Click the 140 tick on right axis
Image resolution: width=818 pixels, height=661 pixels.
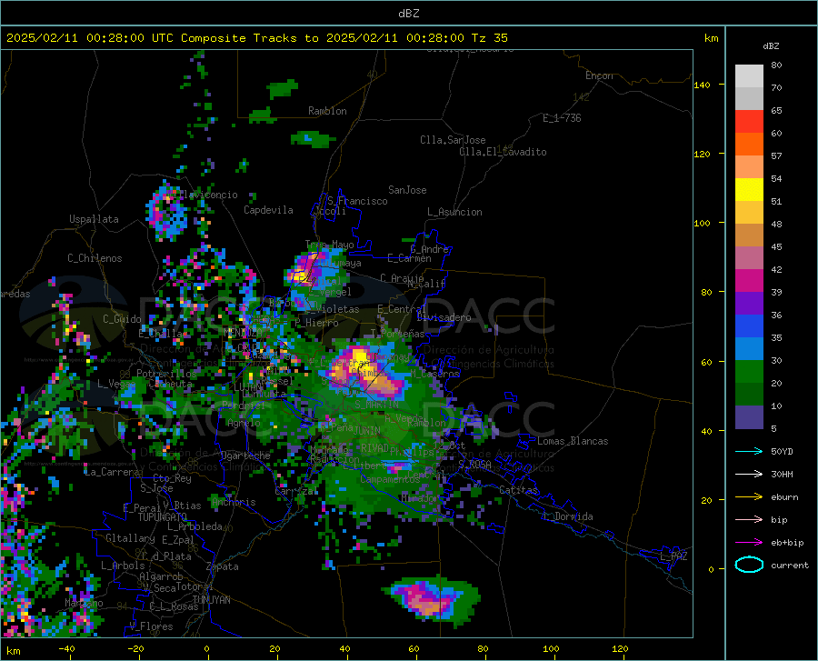click(702, 85)
